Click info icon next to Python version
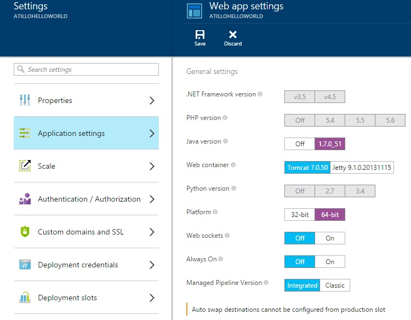Viewport: 411px width, 320px height. (x=233, y=188)
